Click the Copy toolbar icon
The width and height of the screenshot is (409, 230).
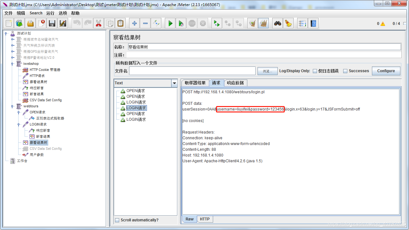110,23
